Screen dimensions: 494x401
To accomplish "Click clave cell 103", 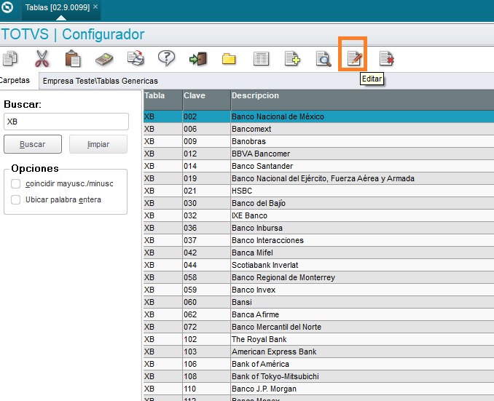I will point(207,352).
